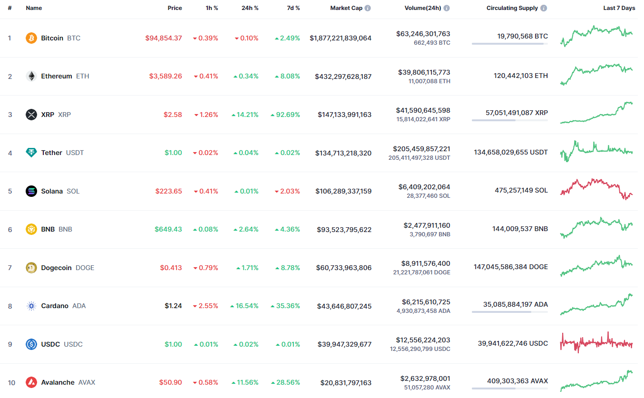Click the Tether logo icon
Screen dimensions: 644x398
[x=31, y=153]
